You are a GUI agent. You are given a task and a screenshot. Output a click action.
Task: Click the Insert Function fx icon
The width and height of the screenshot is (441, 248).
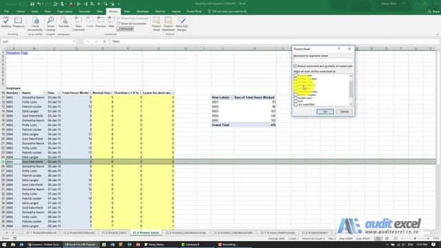(x=104, y=41)
